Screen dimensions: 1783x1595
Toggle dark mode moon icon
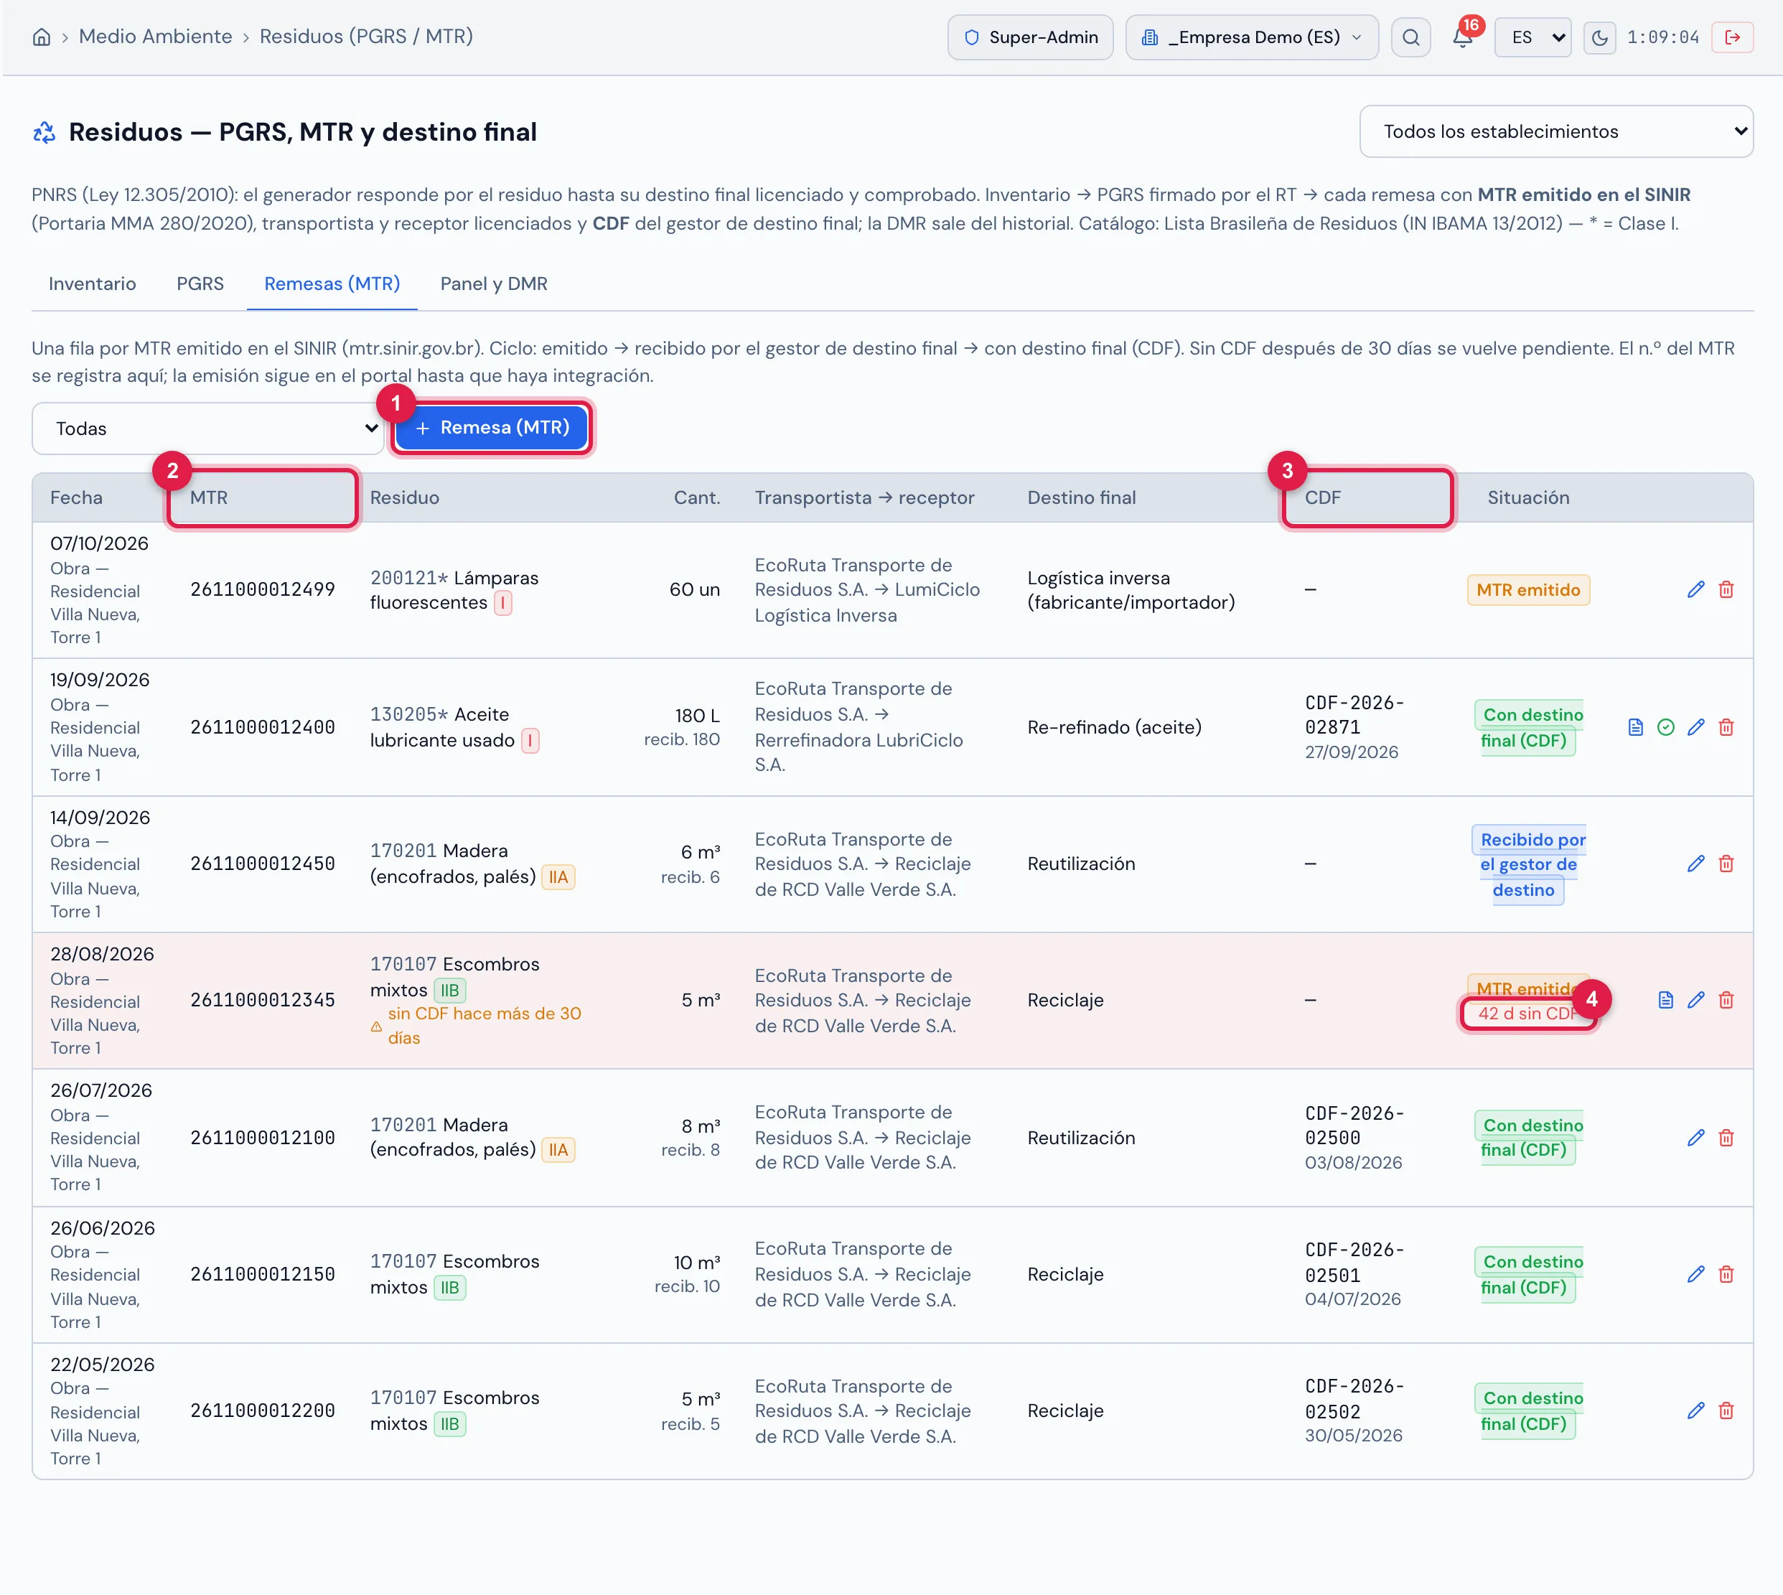pos(1599,37)
